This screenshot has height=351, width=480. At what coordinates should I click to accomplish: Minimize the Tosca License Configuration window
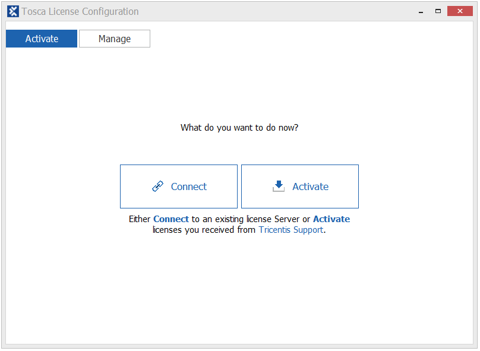pyautogui.click(x=421, y=11)
